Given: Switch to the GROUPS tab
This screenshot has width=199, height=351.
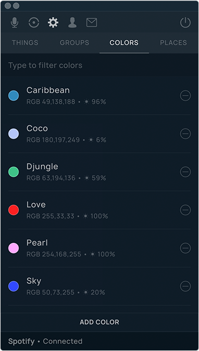Looking at the screenshot, I should 74,42.
